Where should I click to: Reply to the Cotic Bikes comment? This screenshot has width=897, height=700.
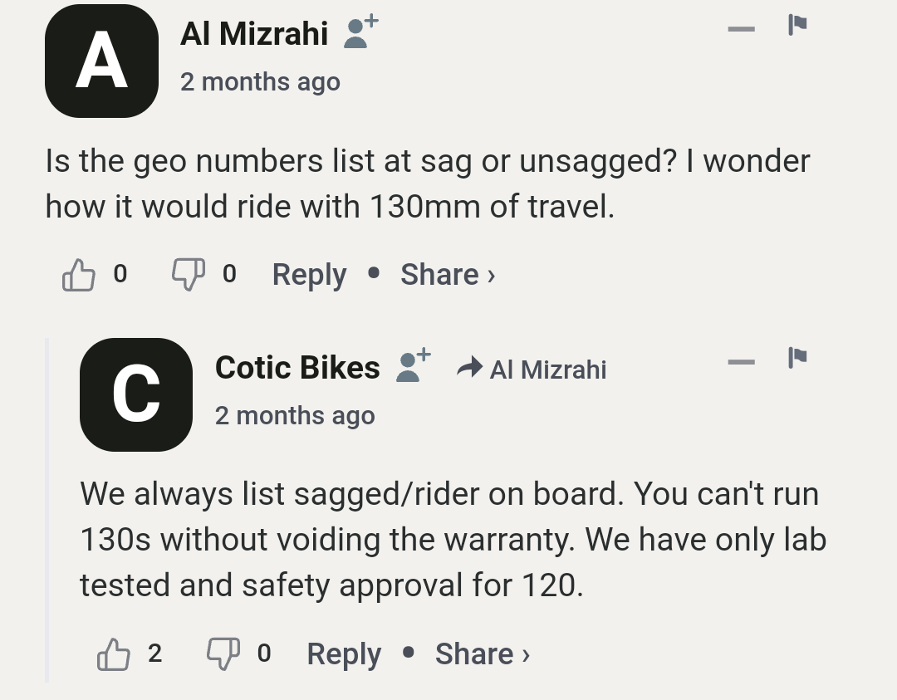[x=344, y=654]
